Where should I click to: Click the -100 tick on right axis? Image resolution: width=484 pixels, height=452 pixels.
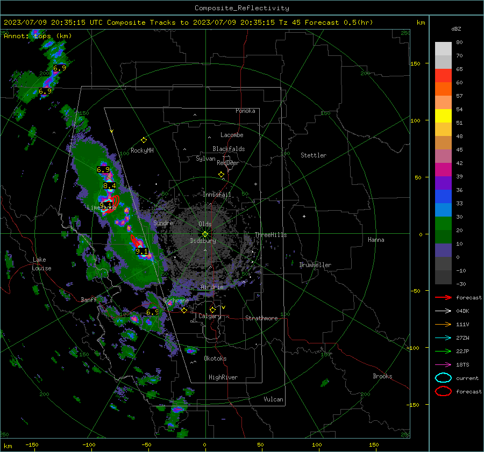pos(412,348)
